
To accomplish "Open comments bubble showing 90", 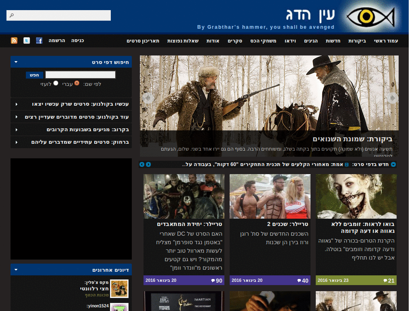I will 217,281.
